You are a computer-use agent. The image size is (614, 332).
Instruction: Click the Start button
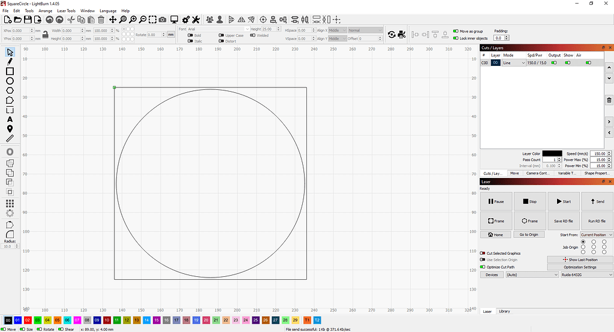pos(564,201)
